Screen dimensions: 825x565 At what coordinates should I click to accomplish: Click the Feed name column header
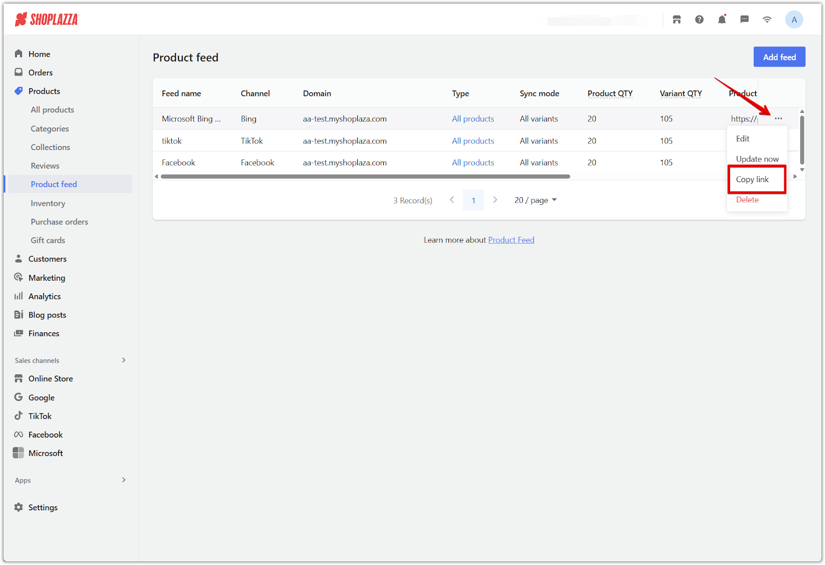coord(181,93)
